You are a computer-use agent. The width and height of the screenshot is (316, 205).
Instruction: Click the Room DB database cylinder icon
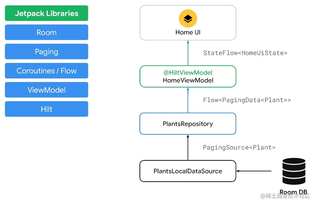[x=294, y=171]
